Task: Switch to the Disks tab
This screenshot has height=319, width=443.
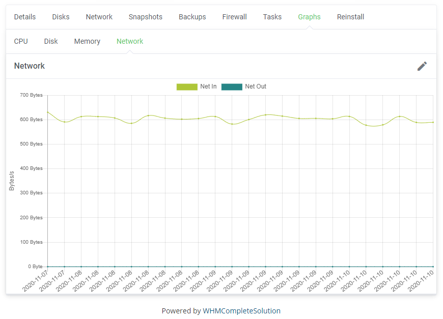Action: [61, 17]
